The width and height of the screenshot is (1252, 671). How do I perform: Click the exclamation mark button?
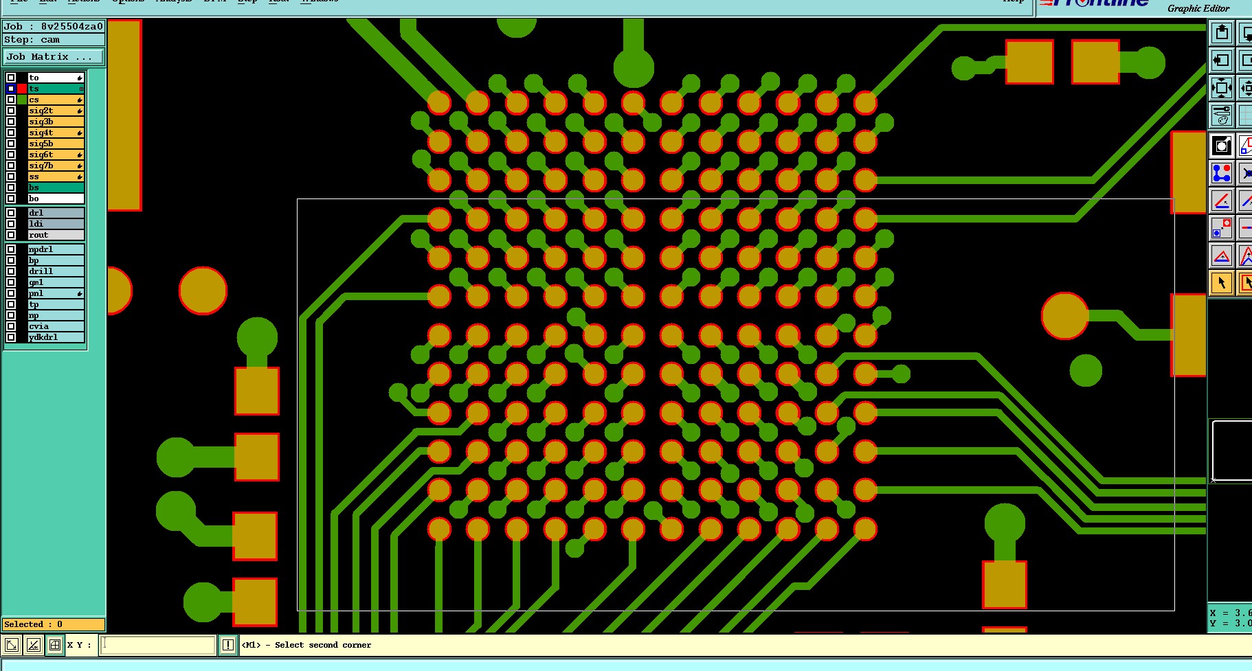(228, 645)
